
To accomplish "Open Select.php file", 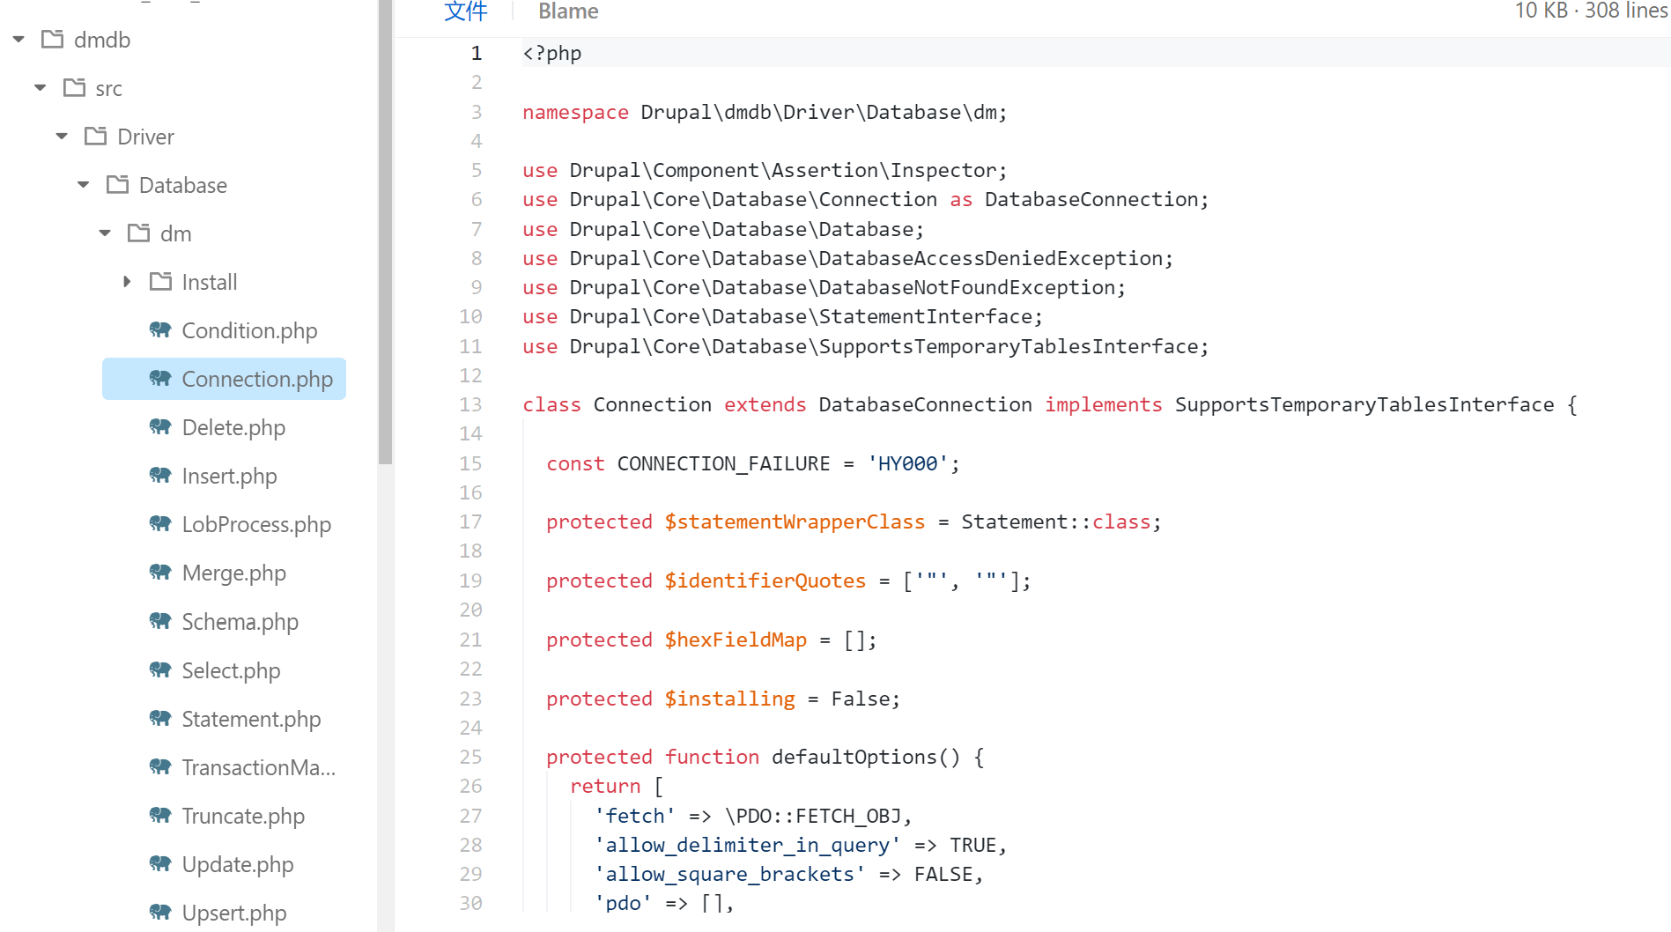I will pos(231,670).
